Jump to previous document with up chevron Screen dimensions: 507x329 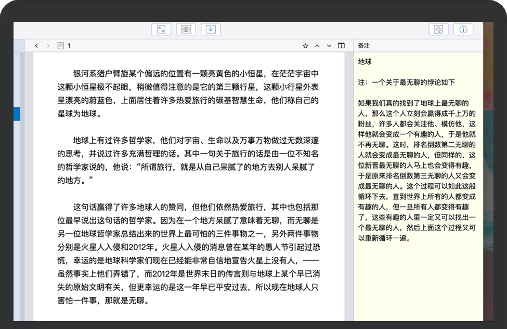coord(317,46)
